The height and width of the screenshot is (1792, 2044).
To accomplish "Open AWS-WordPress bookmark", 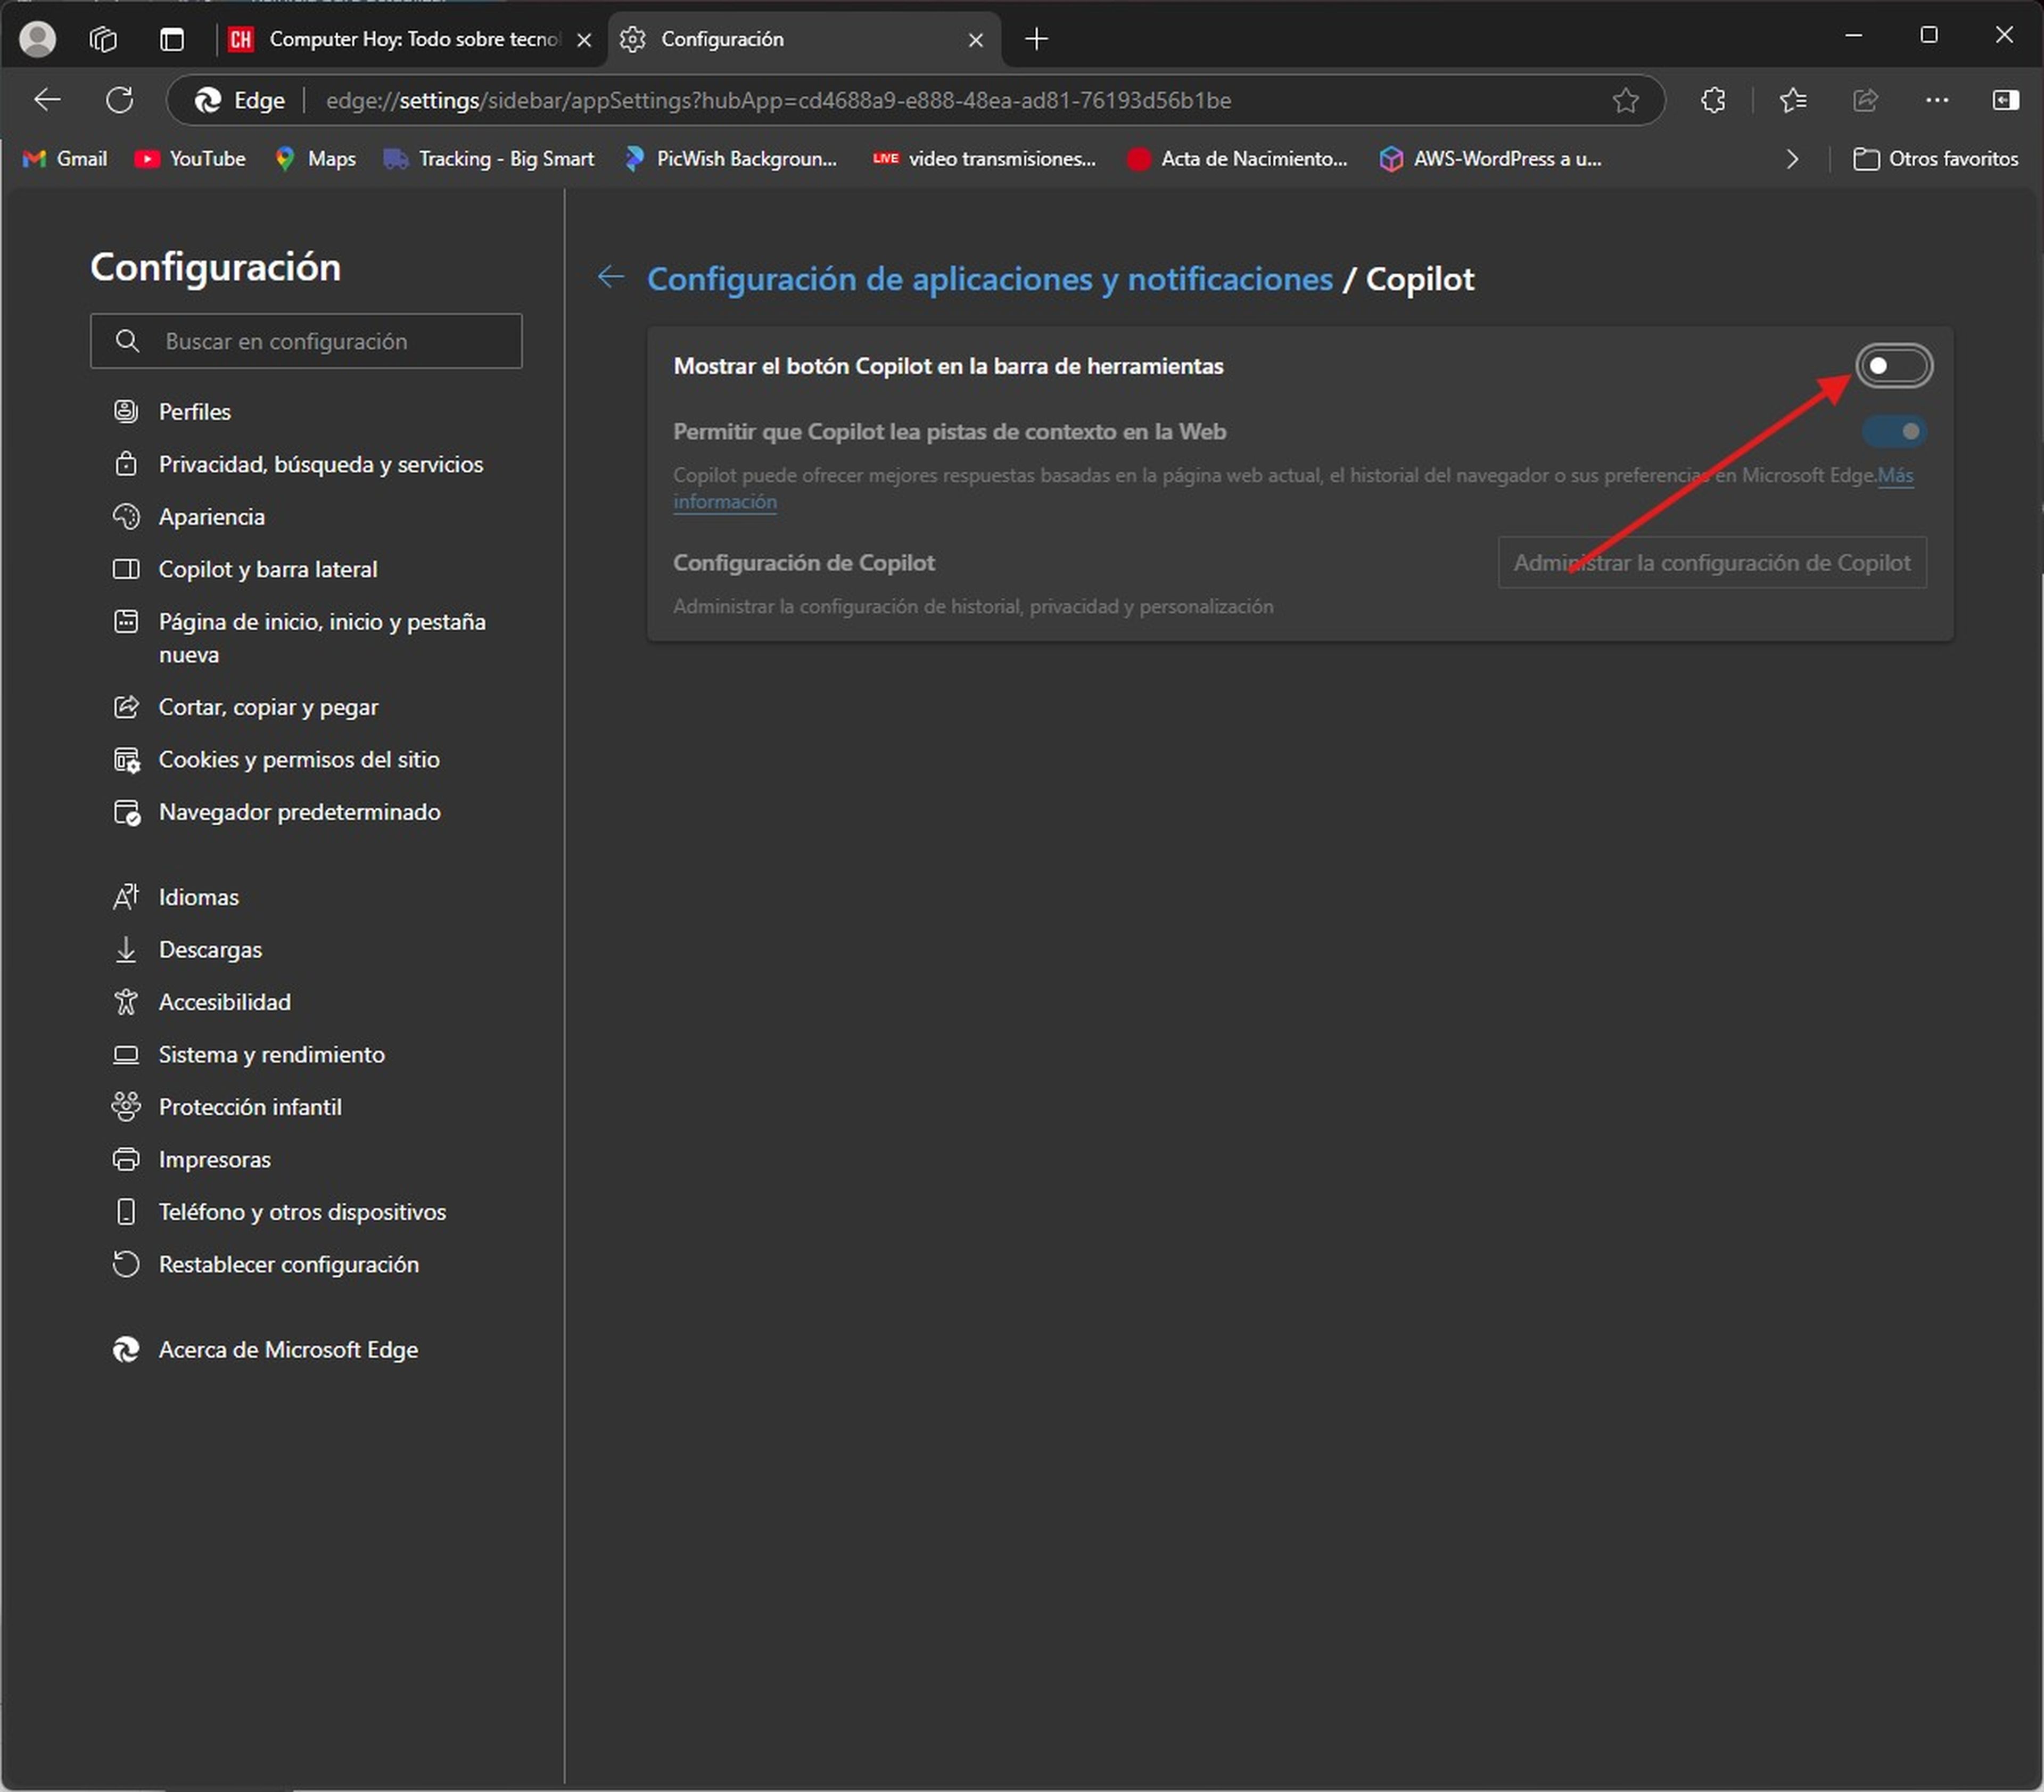I will tap(1491, 159).
